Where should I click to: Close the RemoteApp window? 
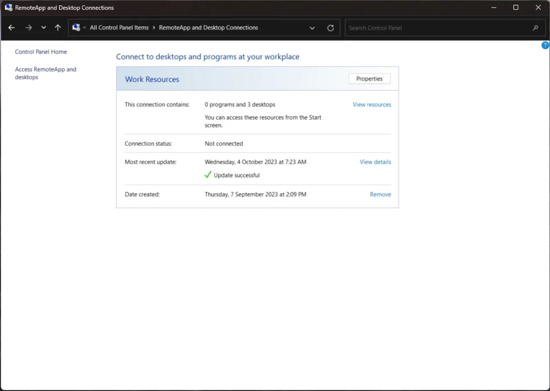(538, 8)
